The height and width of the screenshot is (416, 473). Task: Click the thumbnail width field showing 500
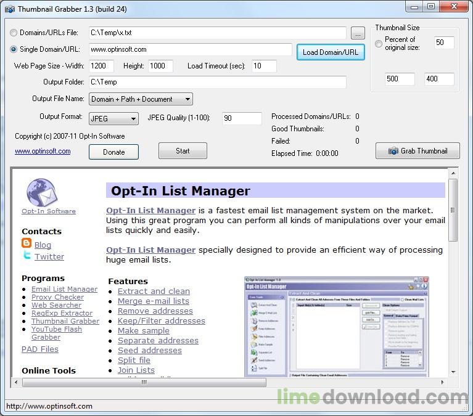400,79
